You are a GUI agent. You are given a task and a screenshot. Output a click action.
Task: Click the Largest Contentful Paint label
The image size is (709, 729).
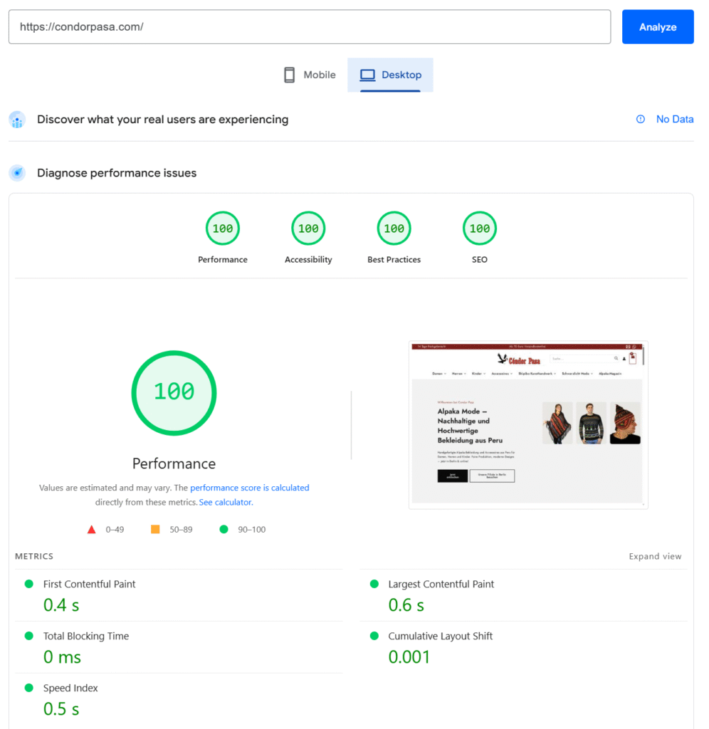pos(441,584)
